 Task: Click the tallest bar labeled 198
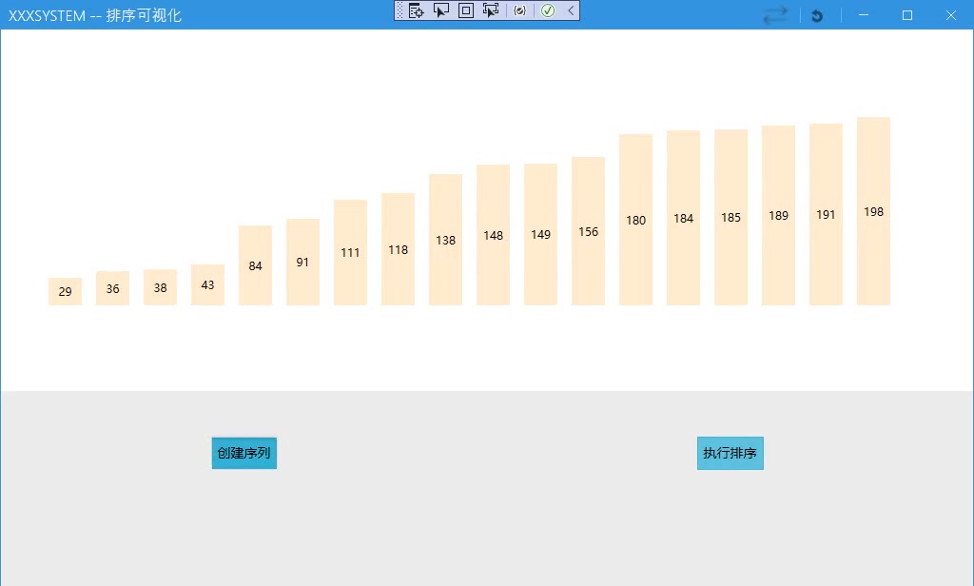[x=873, y=211]
